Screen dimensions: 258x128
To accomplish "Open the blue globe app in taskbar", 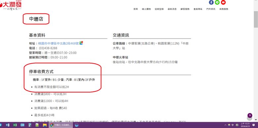I will point(76,125).
